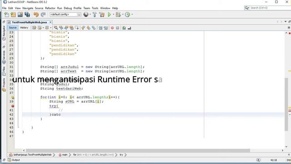Click the Shift Line Left icon
The image size is (291, 164).
pos(100,28)
